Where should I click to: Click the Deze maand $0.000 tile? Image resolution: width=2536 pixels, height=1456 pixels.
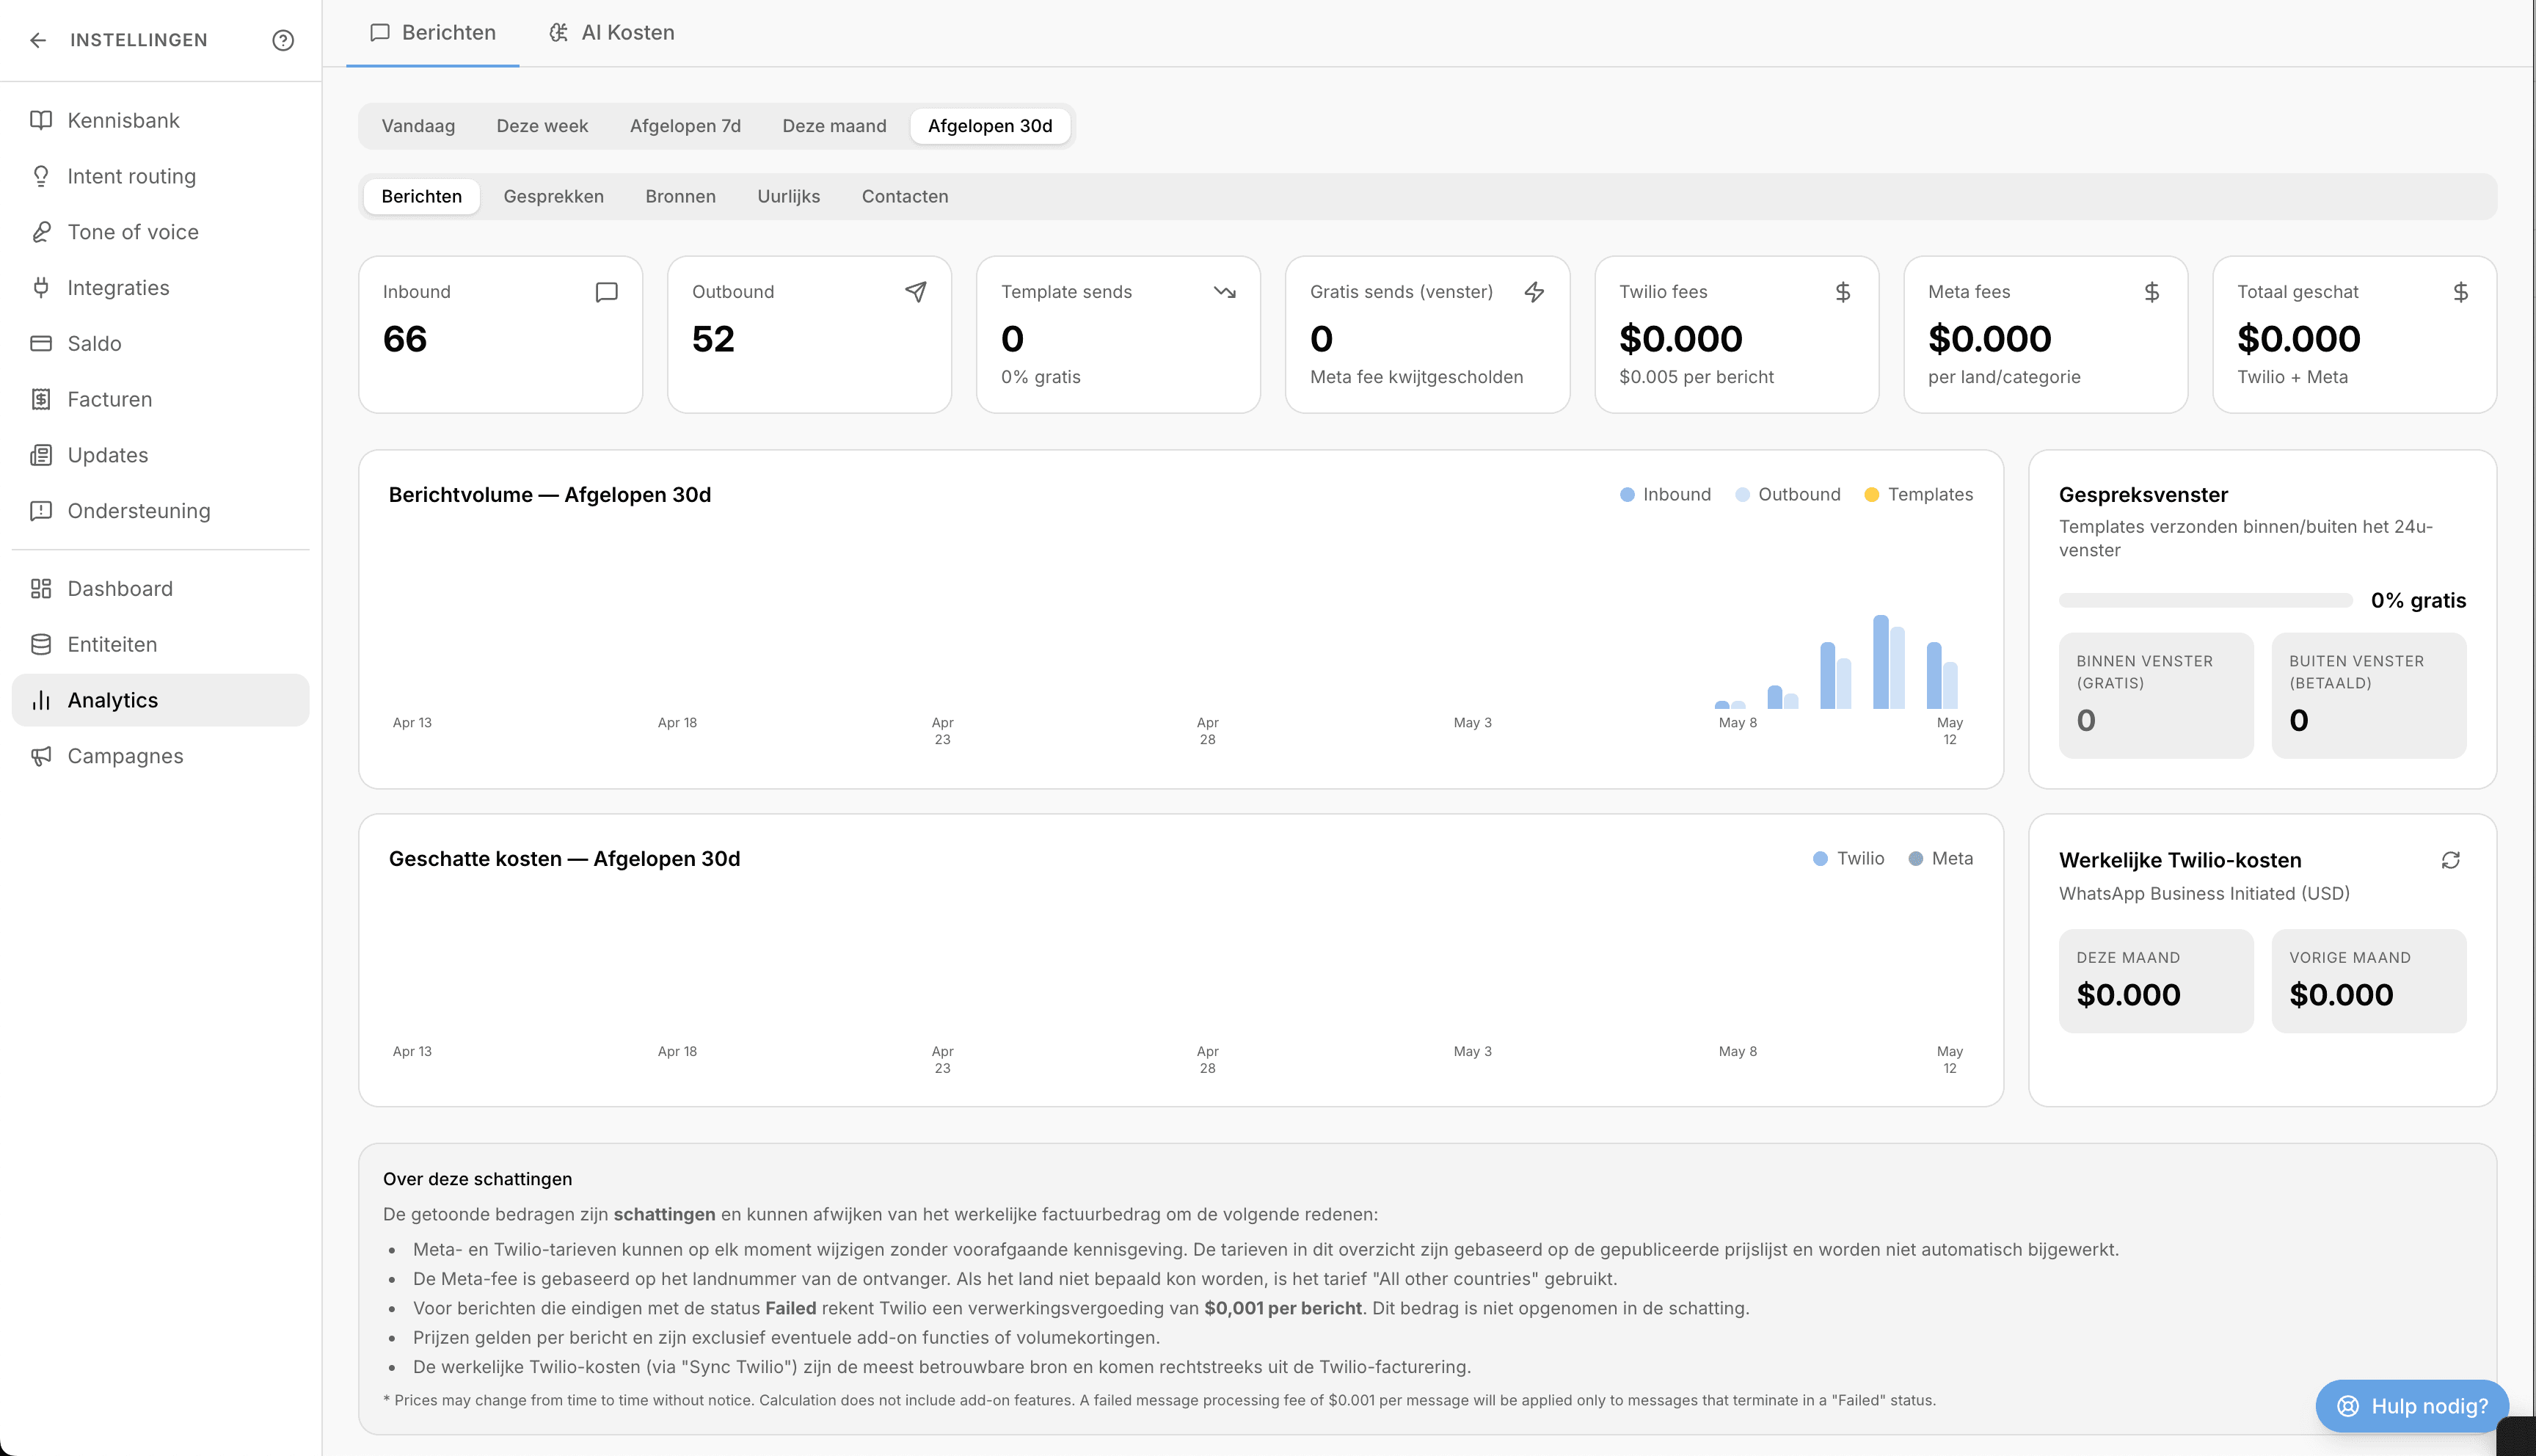[2156, 981]
